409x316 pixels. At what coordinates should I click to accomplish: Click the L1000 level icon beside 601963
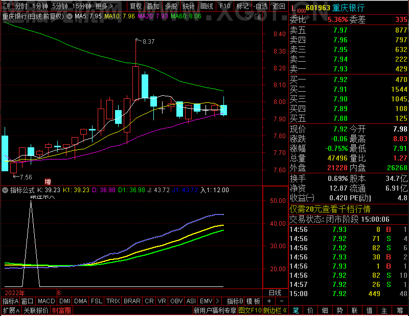click(x=298, y=9)
